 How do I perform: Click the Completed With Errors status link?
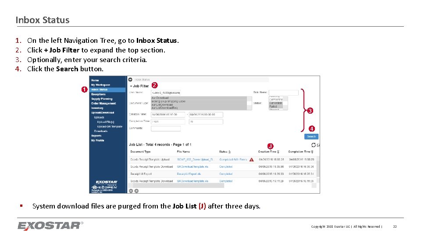[233, 160]
